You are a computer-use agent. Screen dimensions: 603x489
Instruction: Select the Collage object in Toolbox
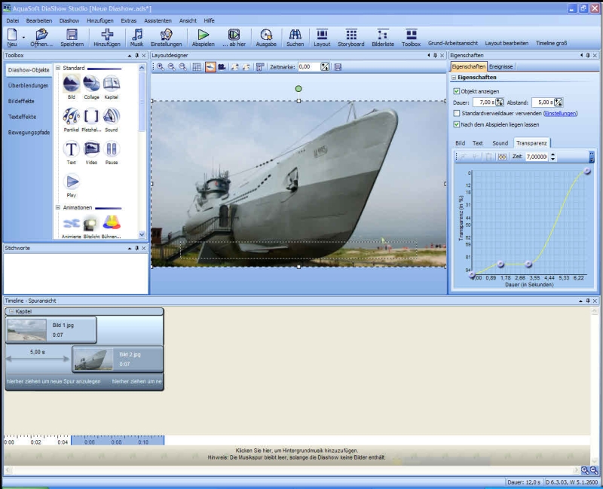pyautogui.click(x=91, y=84)
